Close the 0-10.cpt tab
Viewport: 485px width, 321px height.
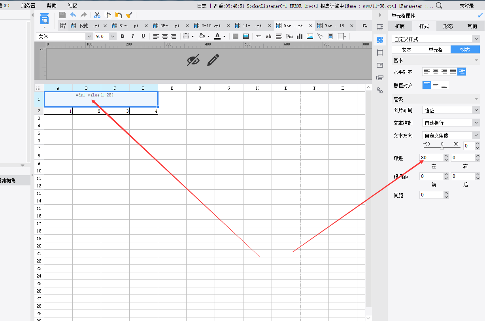point(228,26)
